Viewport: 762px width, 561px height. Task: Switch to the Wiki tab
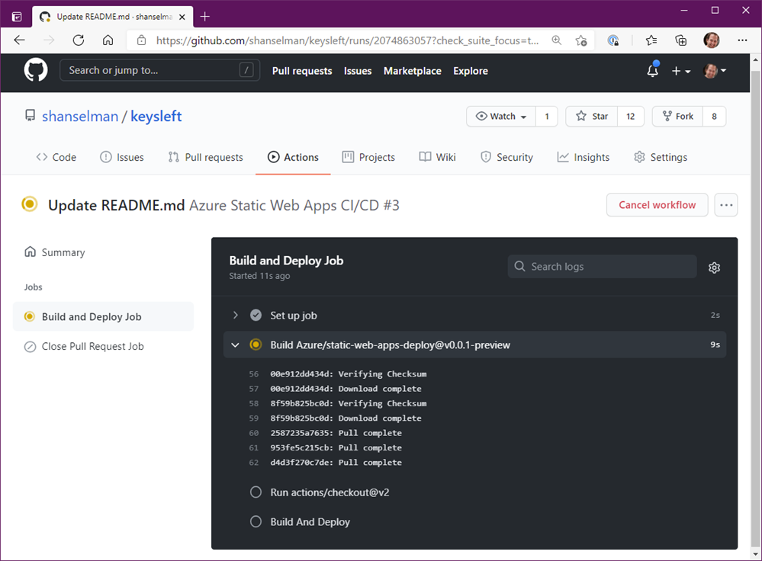click(437, 157)
